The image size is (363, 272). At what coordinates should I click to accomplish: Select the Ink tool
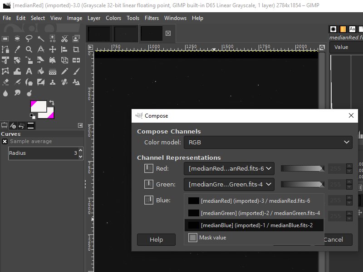pyautogui.click(x=29, y=82)
